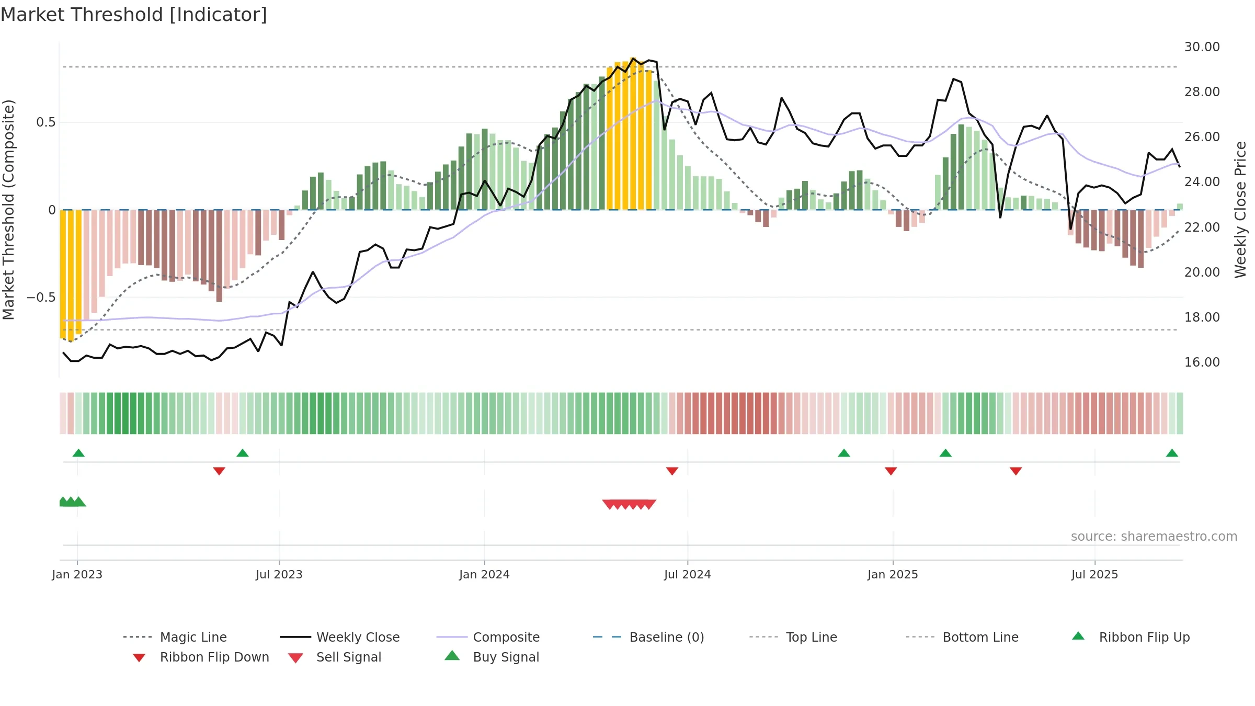Click the 24.00 price axis label
This screenshot has height=706, width=1255.
[x=1202, y=181]
